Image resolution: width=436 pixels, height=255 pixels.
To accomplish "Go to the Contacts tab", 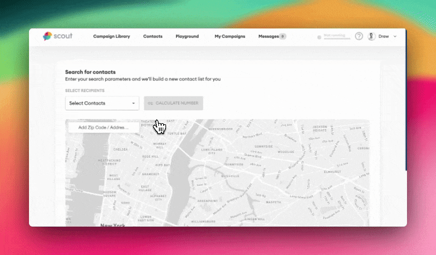I will pyautogui.click(x=152, y=36).
